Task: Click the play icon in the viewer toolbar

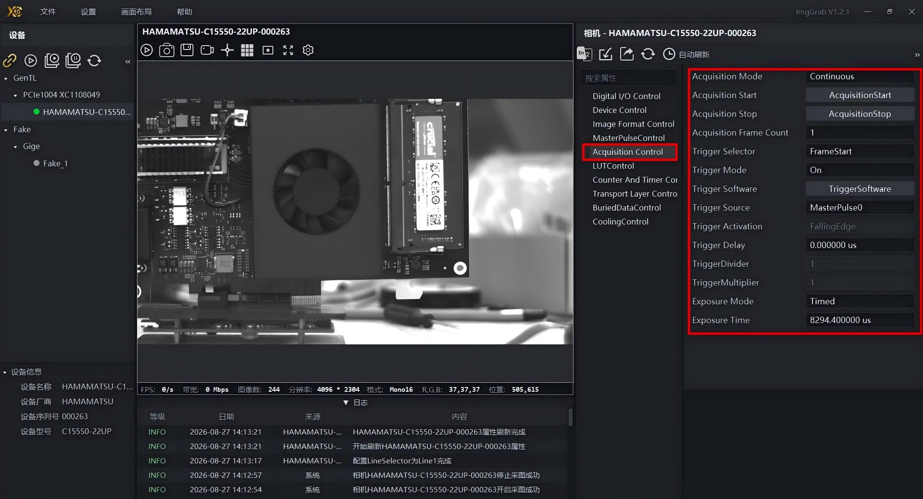Action: coord(147,50)
